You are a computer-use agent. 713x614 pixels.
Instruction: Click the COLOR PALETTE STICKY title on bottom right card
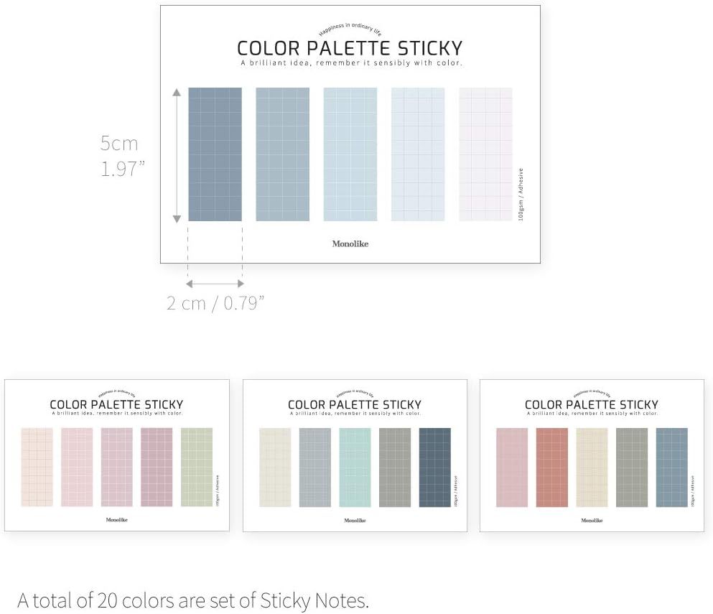(x=591, y=405)
